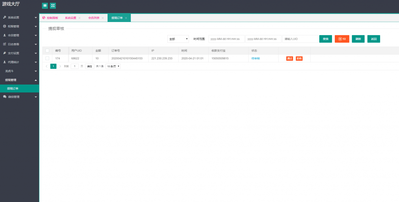Switch to the 会员列表 tab
The image size is (399, 202).
(x=94, y=18)
